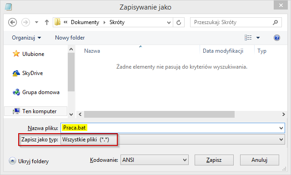Open the view options dropdown arrow

pyautogui.click(x=258, y=38)
